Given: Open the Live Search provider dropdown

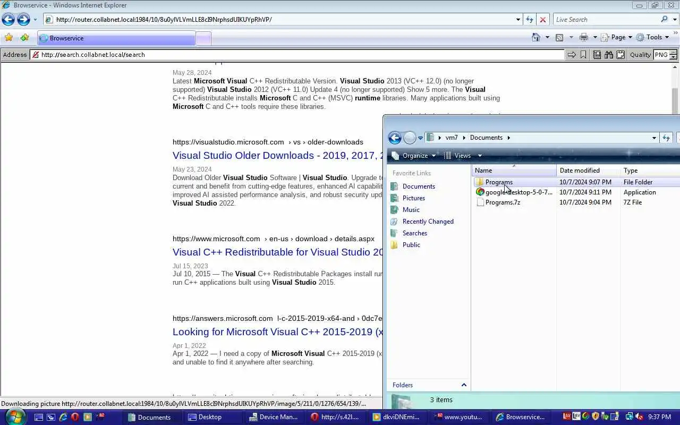Looking at the screenshot, I should [x=674, y=20].
